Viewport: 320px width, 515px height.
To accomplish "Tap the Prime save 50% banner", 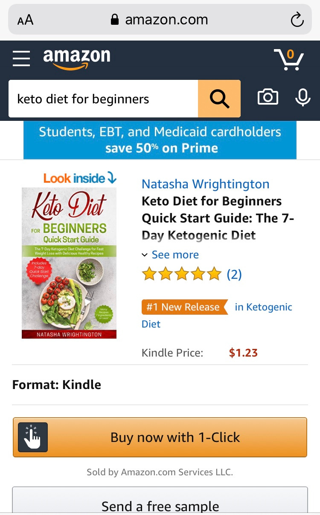I will pos(160,140).
